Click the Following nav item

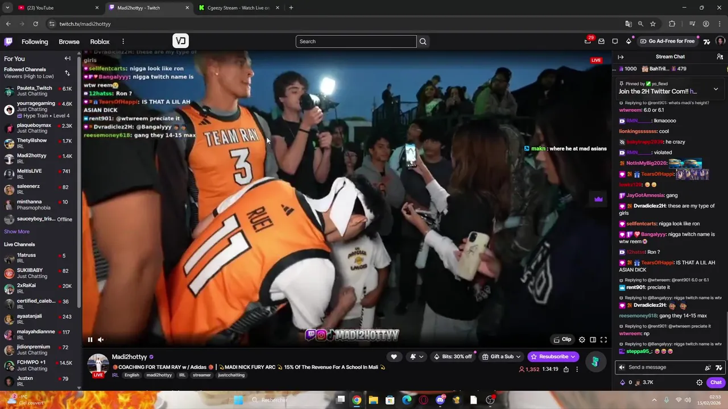coord(35,41)
